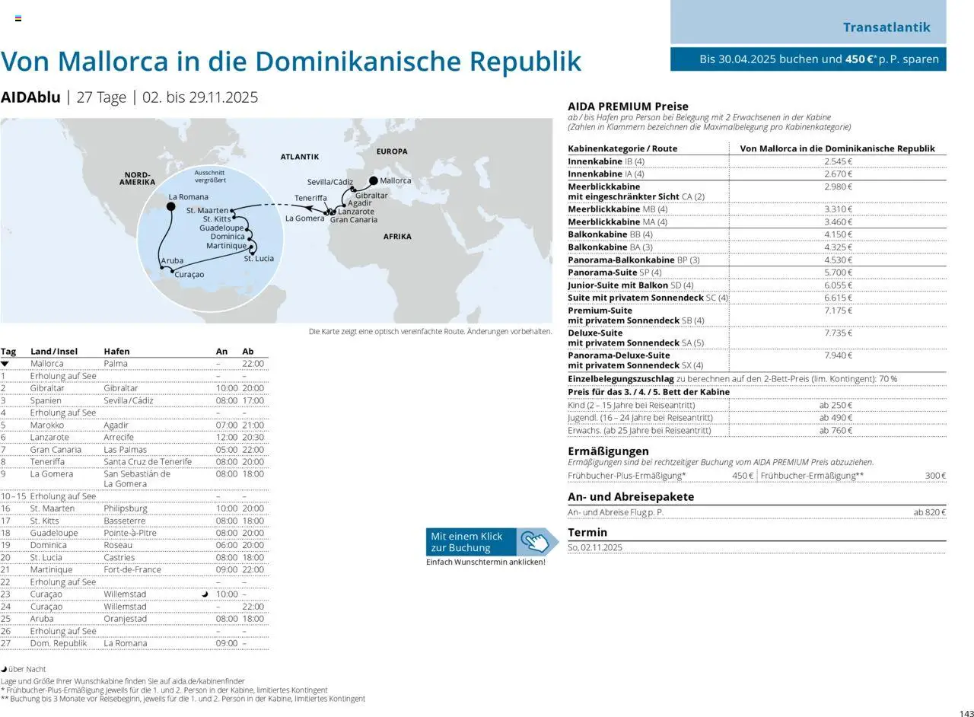This screenshot has height=717, width=974.
Task: Click the La Romana port dot on the map
Action: click(170, 206)
